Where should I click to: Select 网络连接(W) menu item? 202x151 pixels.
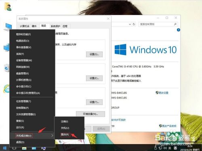(32, 67)
